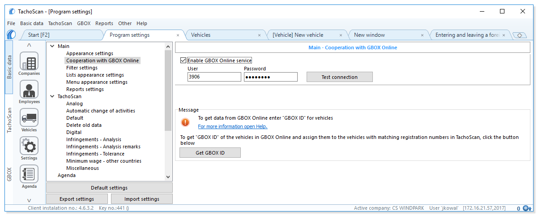Click the Get GBOX ID button

tap(210, 153)
